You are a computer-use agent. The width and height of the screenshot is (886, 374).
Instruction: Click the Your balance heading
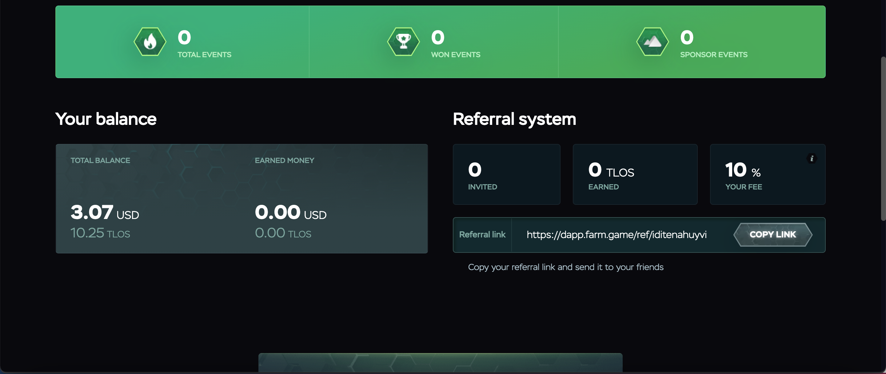coord(106,119)
